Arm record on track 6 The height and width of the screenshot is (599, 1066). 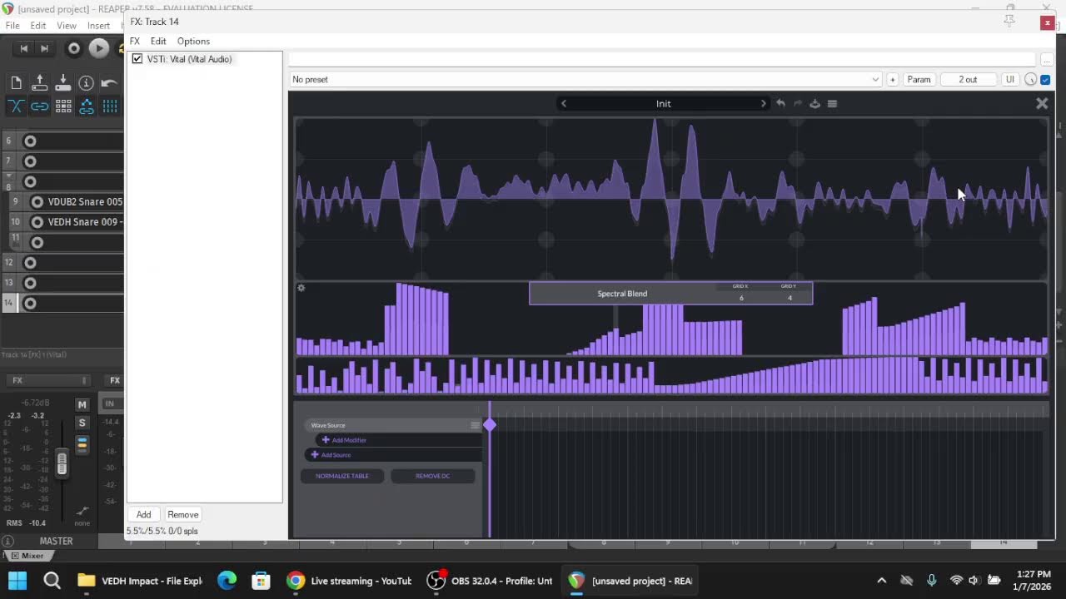pos(30,141)
